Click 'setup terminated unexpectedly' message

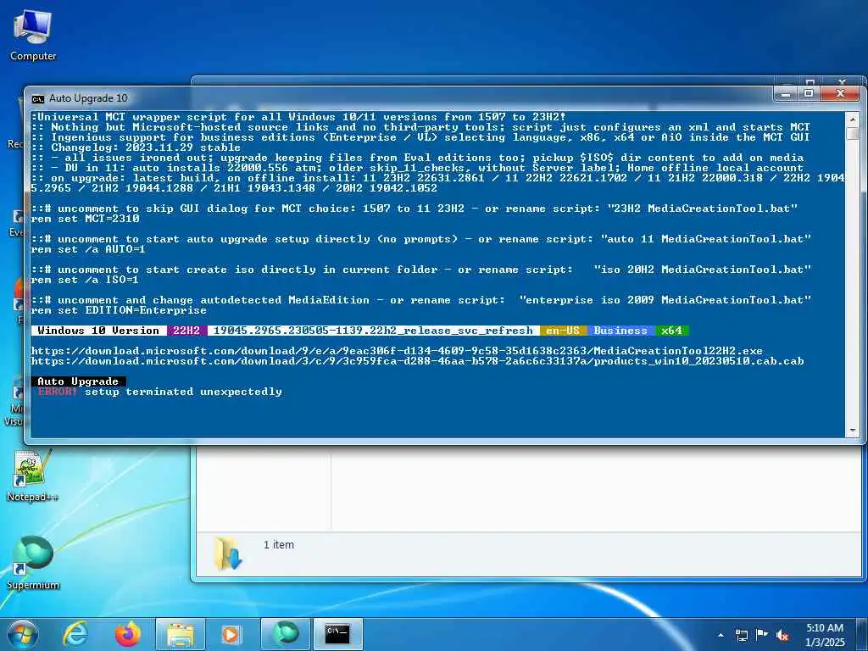[x=183, y=392]
